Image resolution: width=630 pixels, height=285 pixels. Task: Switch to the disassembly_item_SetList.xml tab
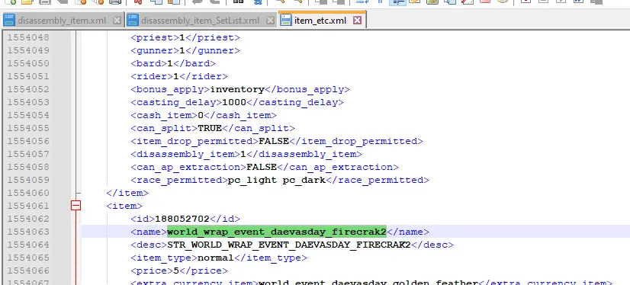200,20
